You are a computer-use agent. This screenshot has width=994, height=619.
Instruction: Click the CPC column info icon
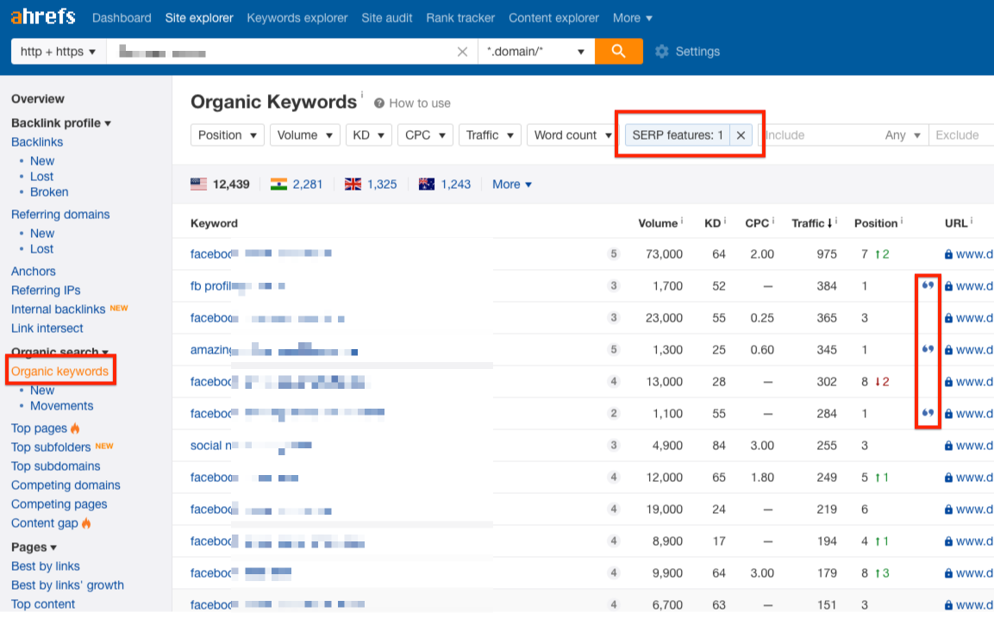click(x=773, y=221)
